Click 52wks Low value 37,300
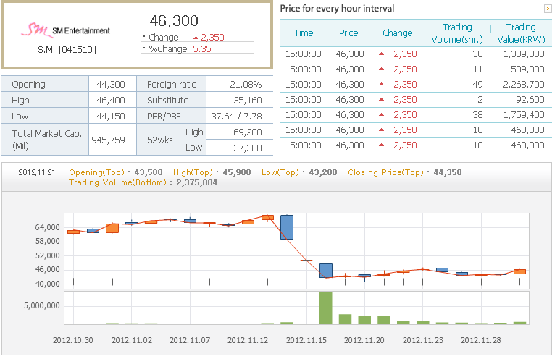 coord(248,148)
